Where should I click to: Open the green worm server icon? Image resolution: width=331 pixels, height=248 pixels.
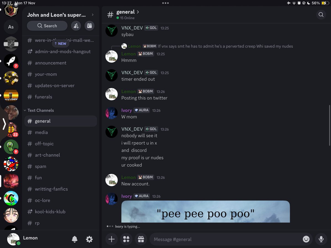11,147
